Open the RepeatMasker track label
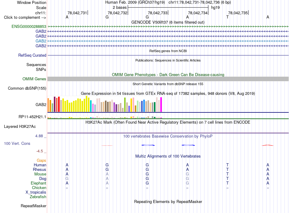The image size is (289, 213). tap(33, 206)
